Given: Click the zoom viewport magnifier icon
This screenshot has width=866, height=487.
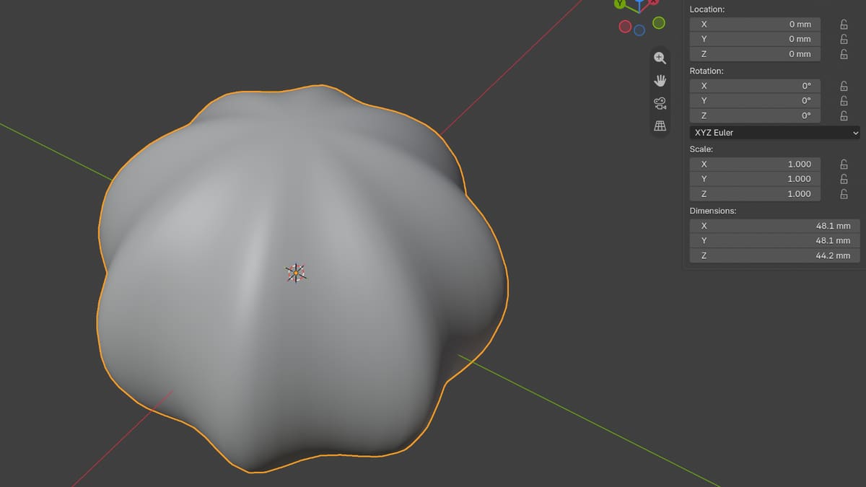Looking at the screenshot, I should [x=660, y=58].
